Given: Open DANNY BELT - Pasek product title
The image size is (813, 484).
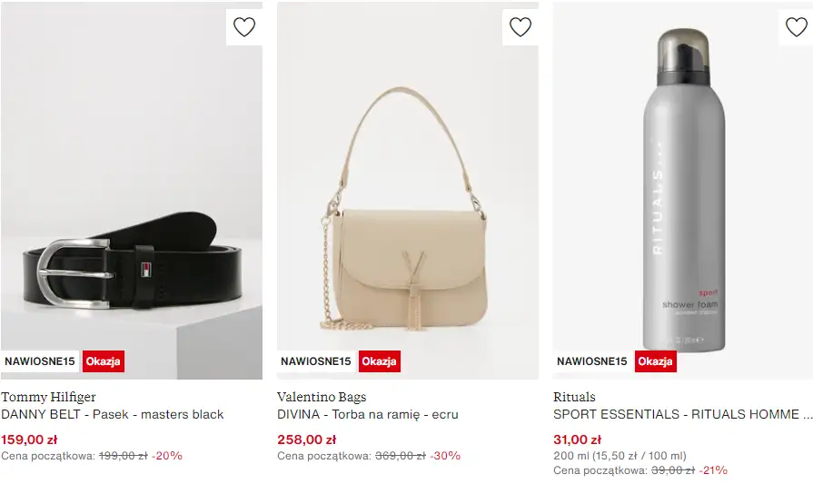Looking at the screenshot, I should tap(113, 414).
